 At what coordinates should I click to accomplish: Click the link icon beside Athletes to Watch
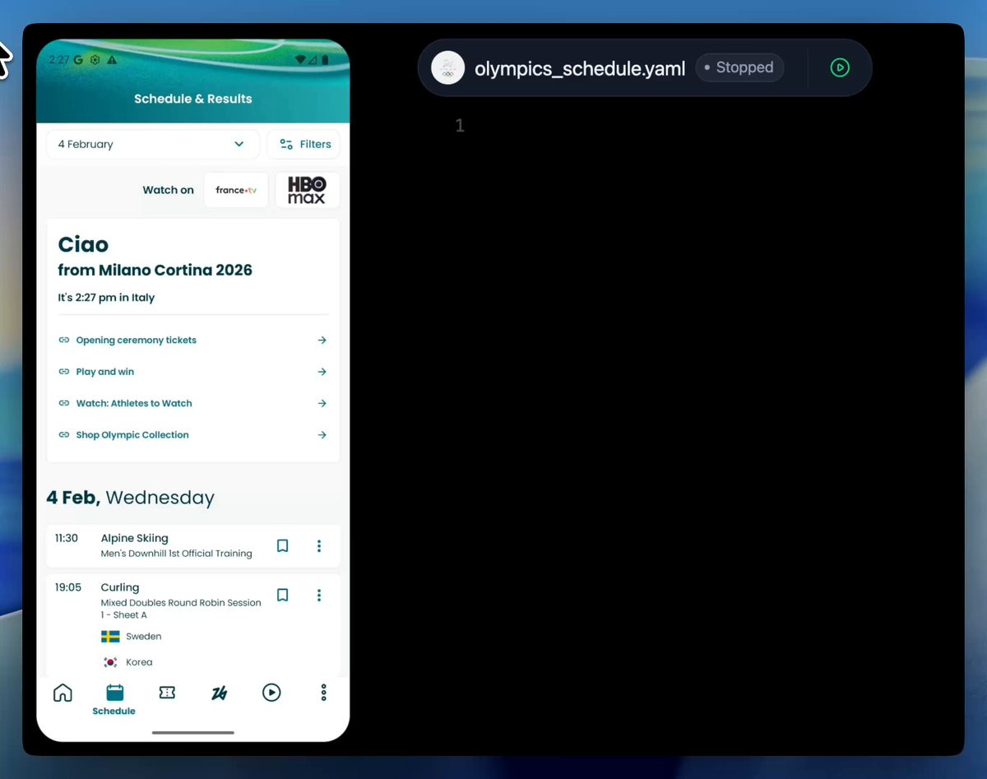pos(64,403)
